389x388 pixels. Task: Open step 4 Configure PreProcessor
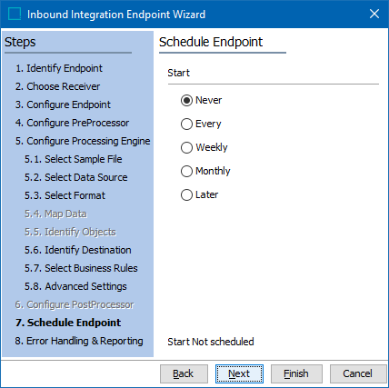[x=72, y=123]
